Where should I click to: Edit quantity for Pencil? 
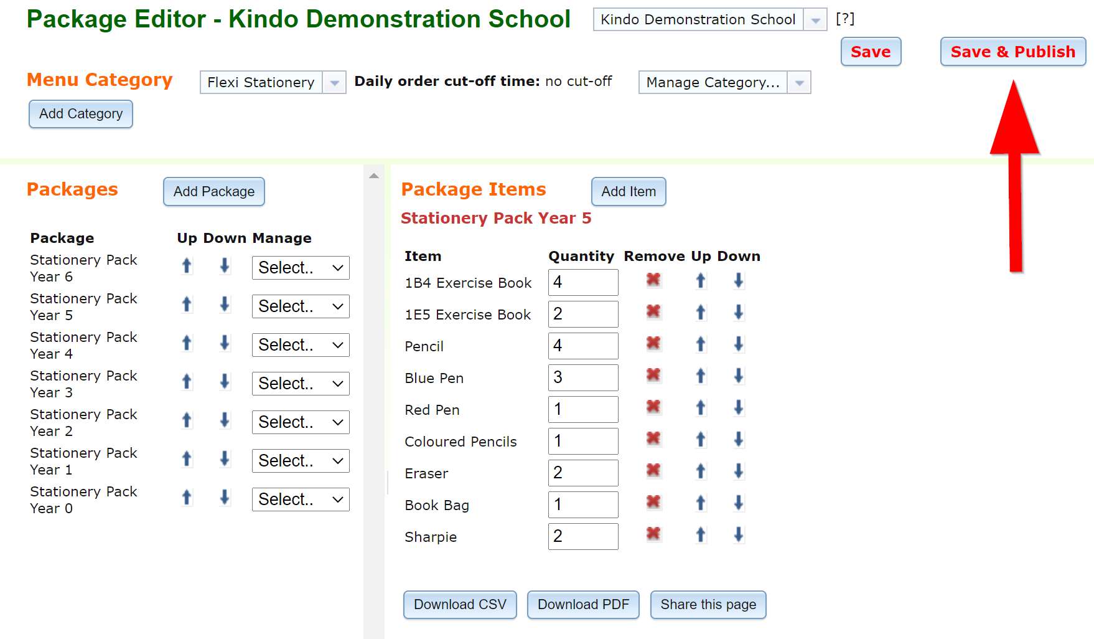coord(583,346)
